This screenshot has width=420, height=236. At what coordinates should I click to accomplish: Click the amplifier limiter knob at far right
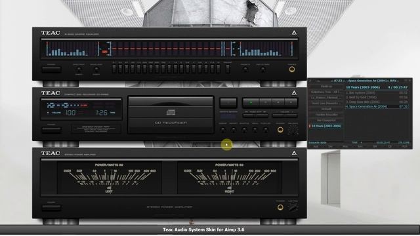(293, 207)
